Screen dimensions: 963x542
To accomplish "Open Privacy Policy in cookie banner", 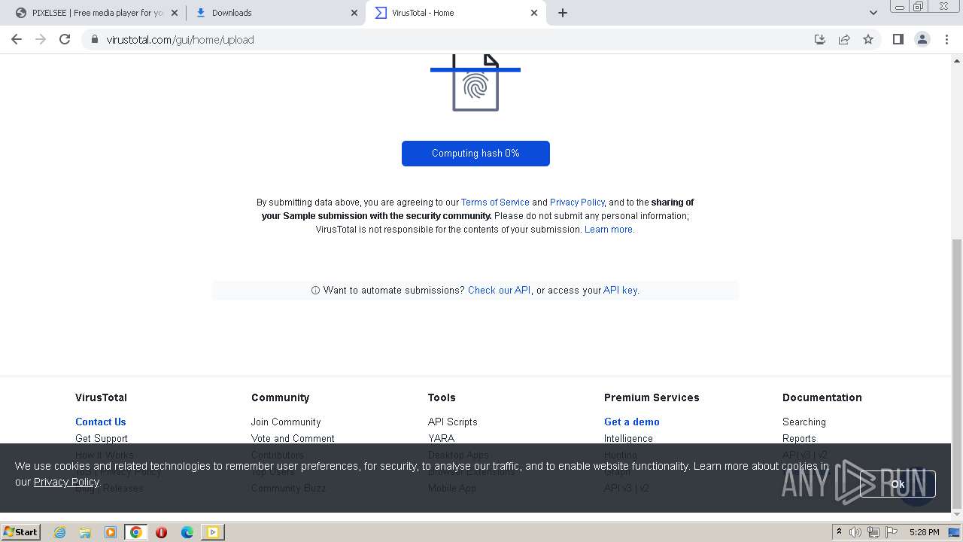I will (66, 483).
